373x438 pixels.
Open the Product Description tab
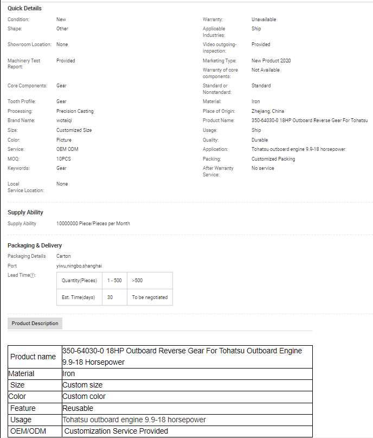tap(35, 323)
